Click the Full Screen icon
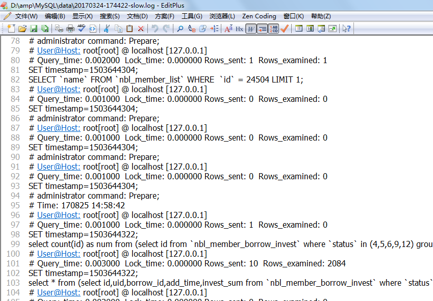The height and width of the screenshot is (301, 433). tap(333, 29)
